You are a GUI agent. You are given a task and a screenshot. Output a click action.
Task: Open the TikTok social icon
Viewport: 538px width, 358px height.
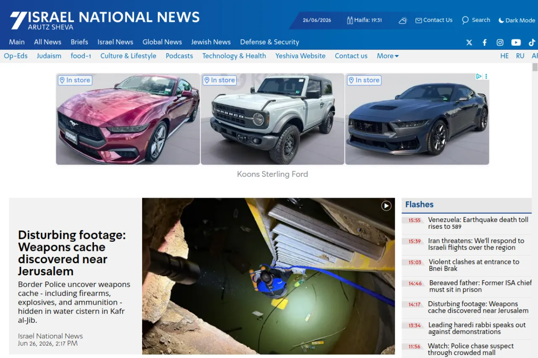point(532,42)
